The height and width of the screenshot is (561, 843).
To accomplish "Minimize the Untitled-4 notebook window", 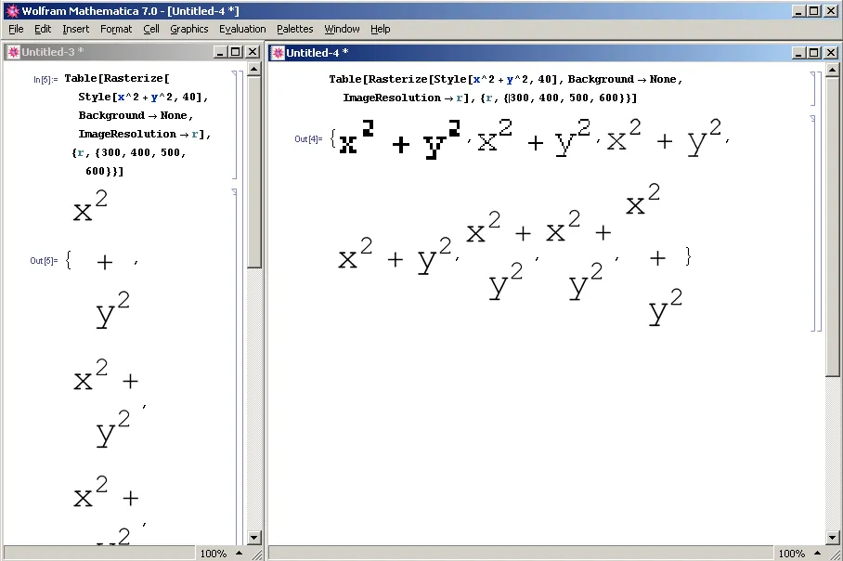I will click(x=798, y=53).
